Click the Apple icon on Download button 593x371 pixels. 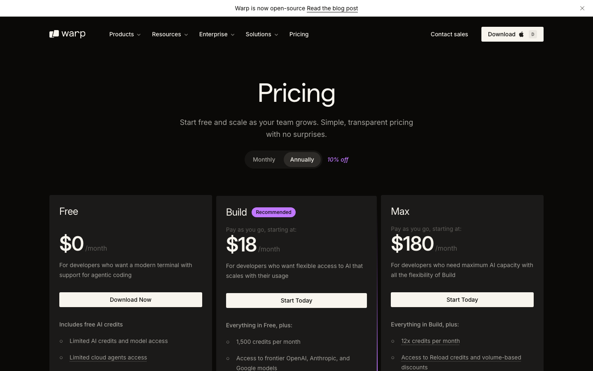521,34
